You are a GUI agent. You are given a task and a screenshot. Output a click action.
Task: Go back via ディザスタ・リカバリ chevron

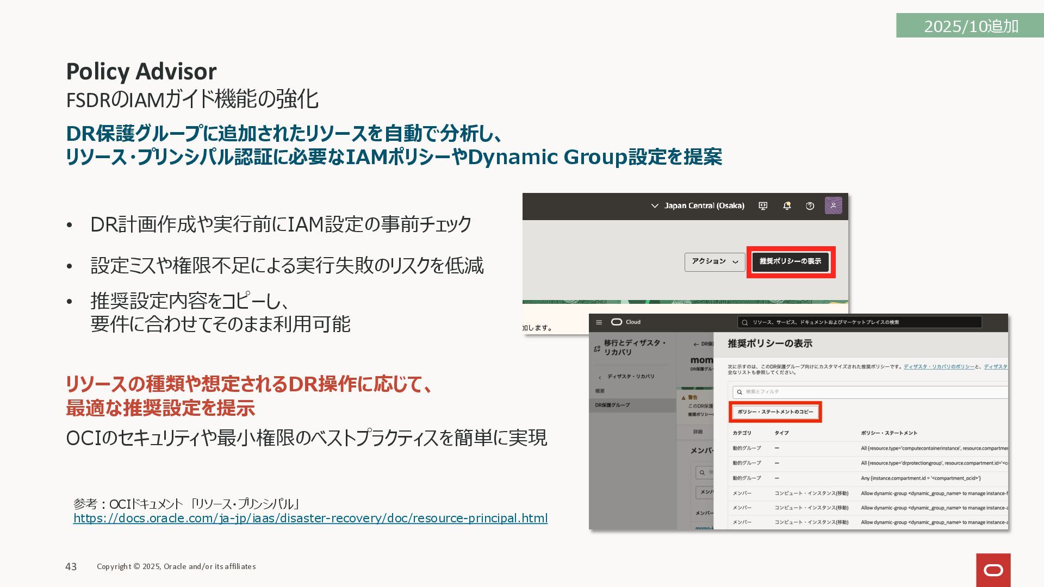click(600, 377)
